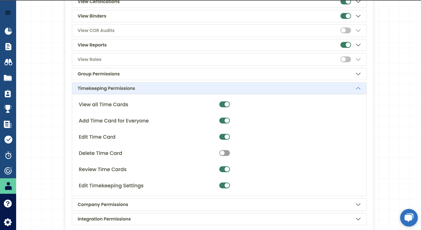Image resolution: width=421 pixels, height=230 pixels.
Task: Click the Review Time Cards label
Action: point(103,169)
